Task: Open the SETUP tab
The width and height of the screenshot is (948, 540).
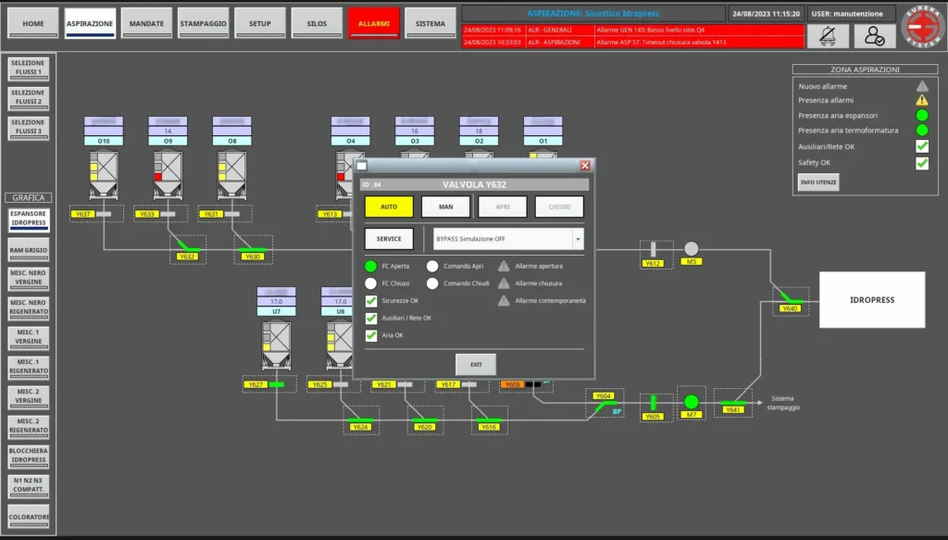Action: click(x=260, y=23)
